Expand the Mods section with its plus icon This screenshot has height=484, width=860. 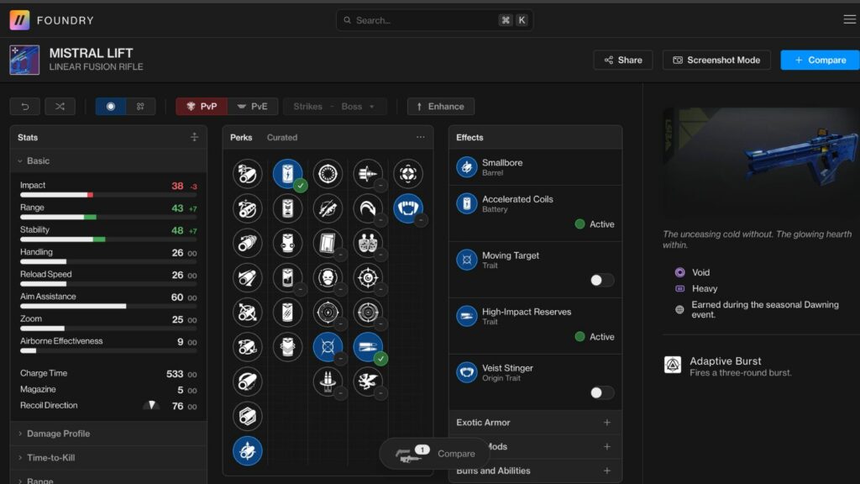[x=606, y=447]
